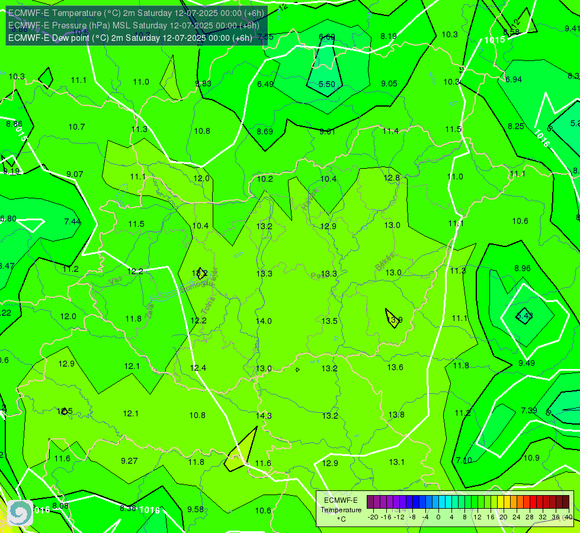The width and height of the screenshot is (580, 533).
Task: Click the 7.10 temperature value
Action: (464, 460)
